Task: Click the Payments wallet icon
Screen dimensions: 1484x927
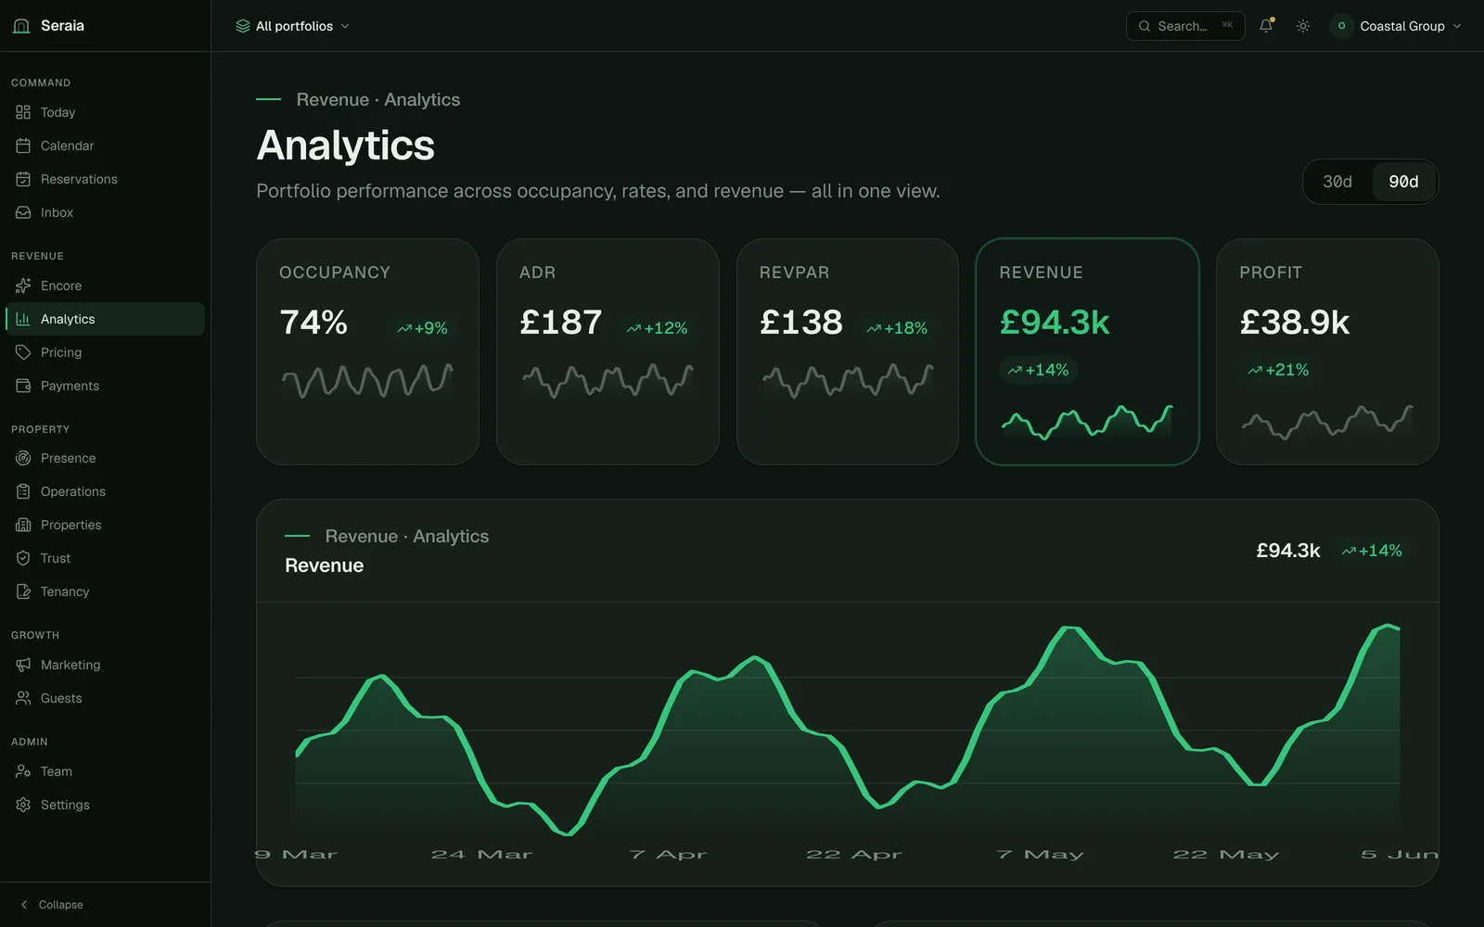Action: click(23, 386)
